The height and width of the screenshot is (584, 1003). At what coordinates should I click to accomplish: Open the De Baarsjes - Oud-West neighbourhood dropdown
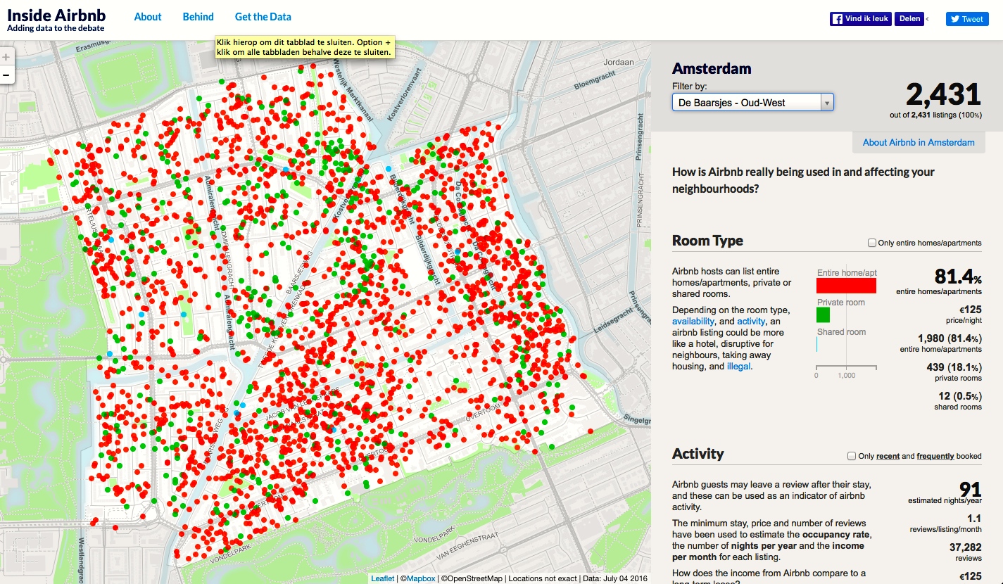[x=753, y=103]
